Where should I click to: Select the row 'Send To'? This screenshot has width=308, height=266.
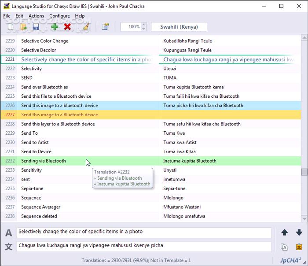point(151,133)
